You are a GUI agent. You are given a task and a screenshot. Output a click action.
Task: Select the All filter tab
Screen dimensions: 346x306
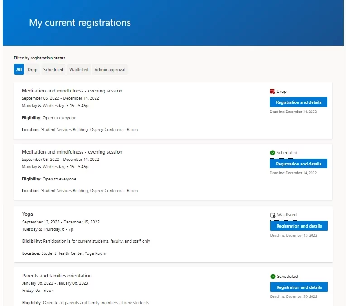pyautogui.click(x=19, y=70)
